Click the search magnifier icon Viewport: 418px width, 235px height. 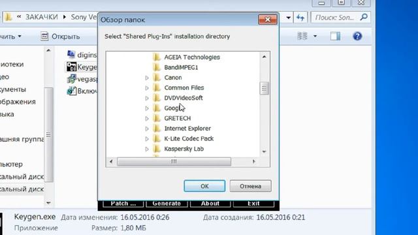364,18
